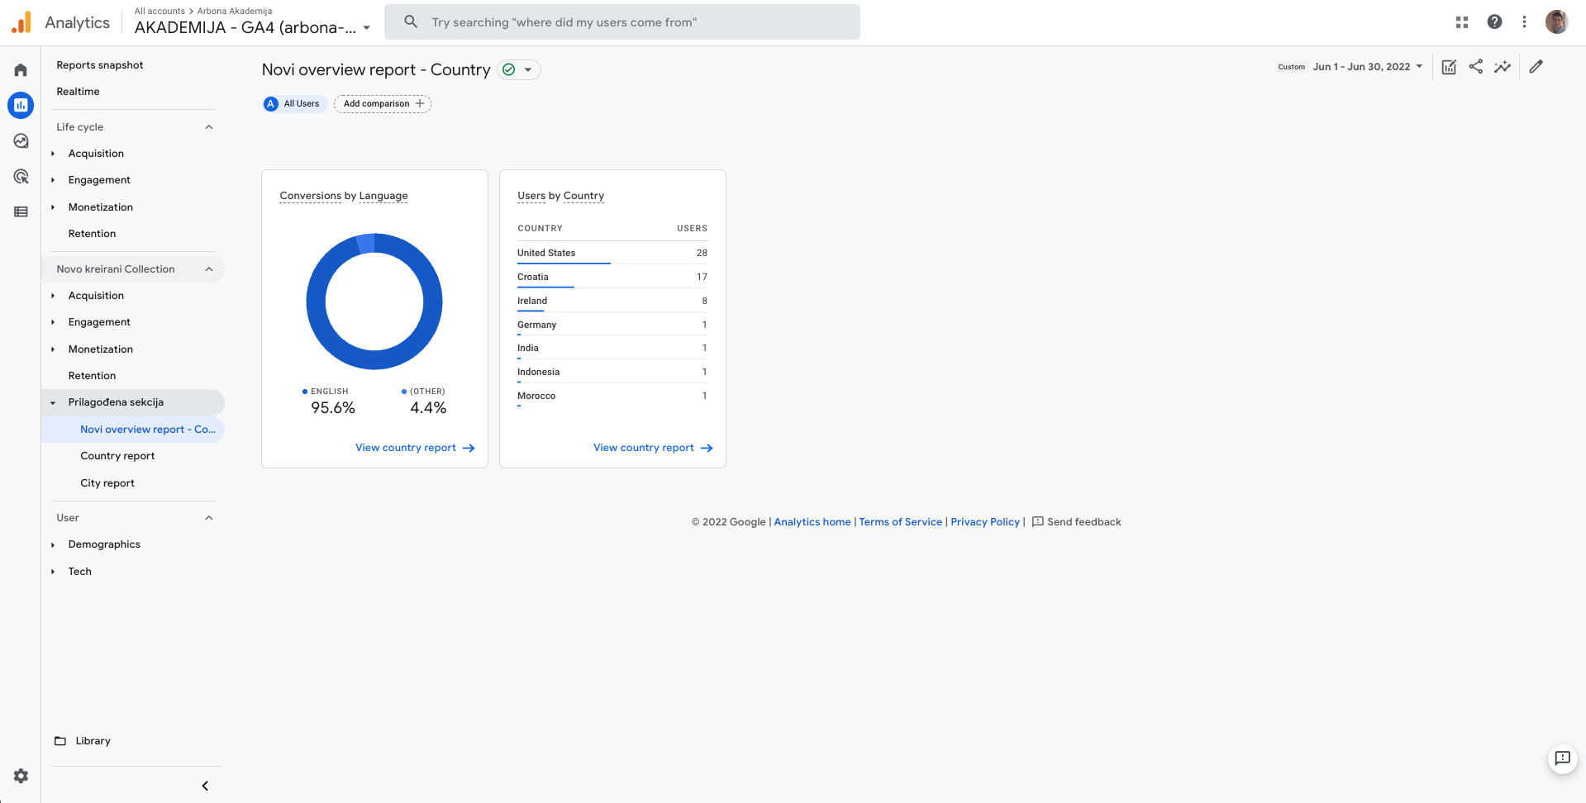
Task: Click the Users by Country card title
Action: 560,196
